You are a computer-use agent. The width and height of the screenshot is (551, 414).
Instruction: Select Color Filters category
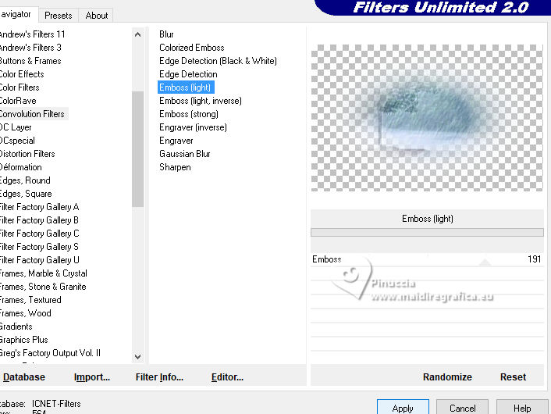pos(20,87)
